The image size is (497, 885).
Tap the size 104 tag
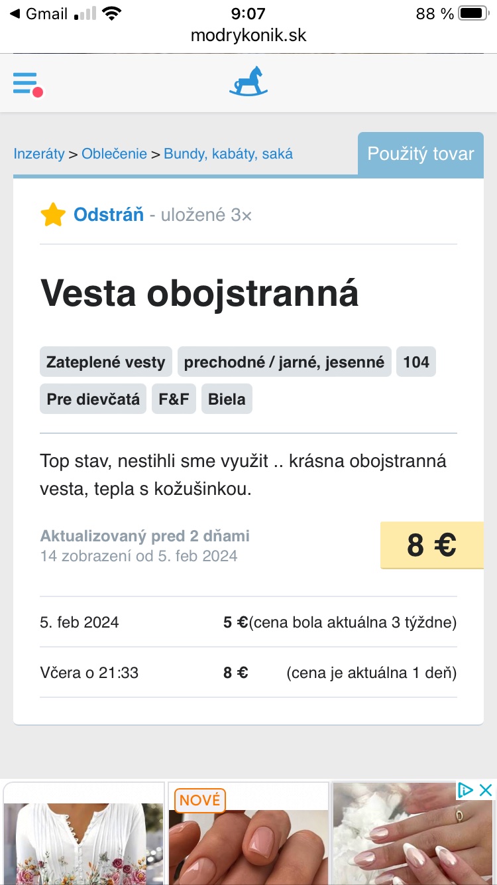(x=416, y=362)
